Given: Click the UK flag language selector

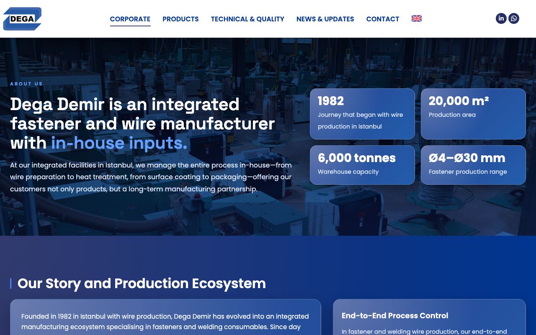Looking at the screenshot, I should (417, 18).
